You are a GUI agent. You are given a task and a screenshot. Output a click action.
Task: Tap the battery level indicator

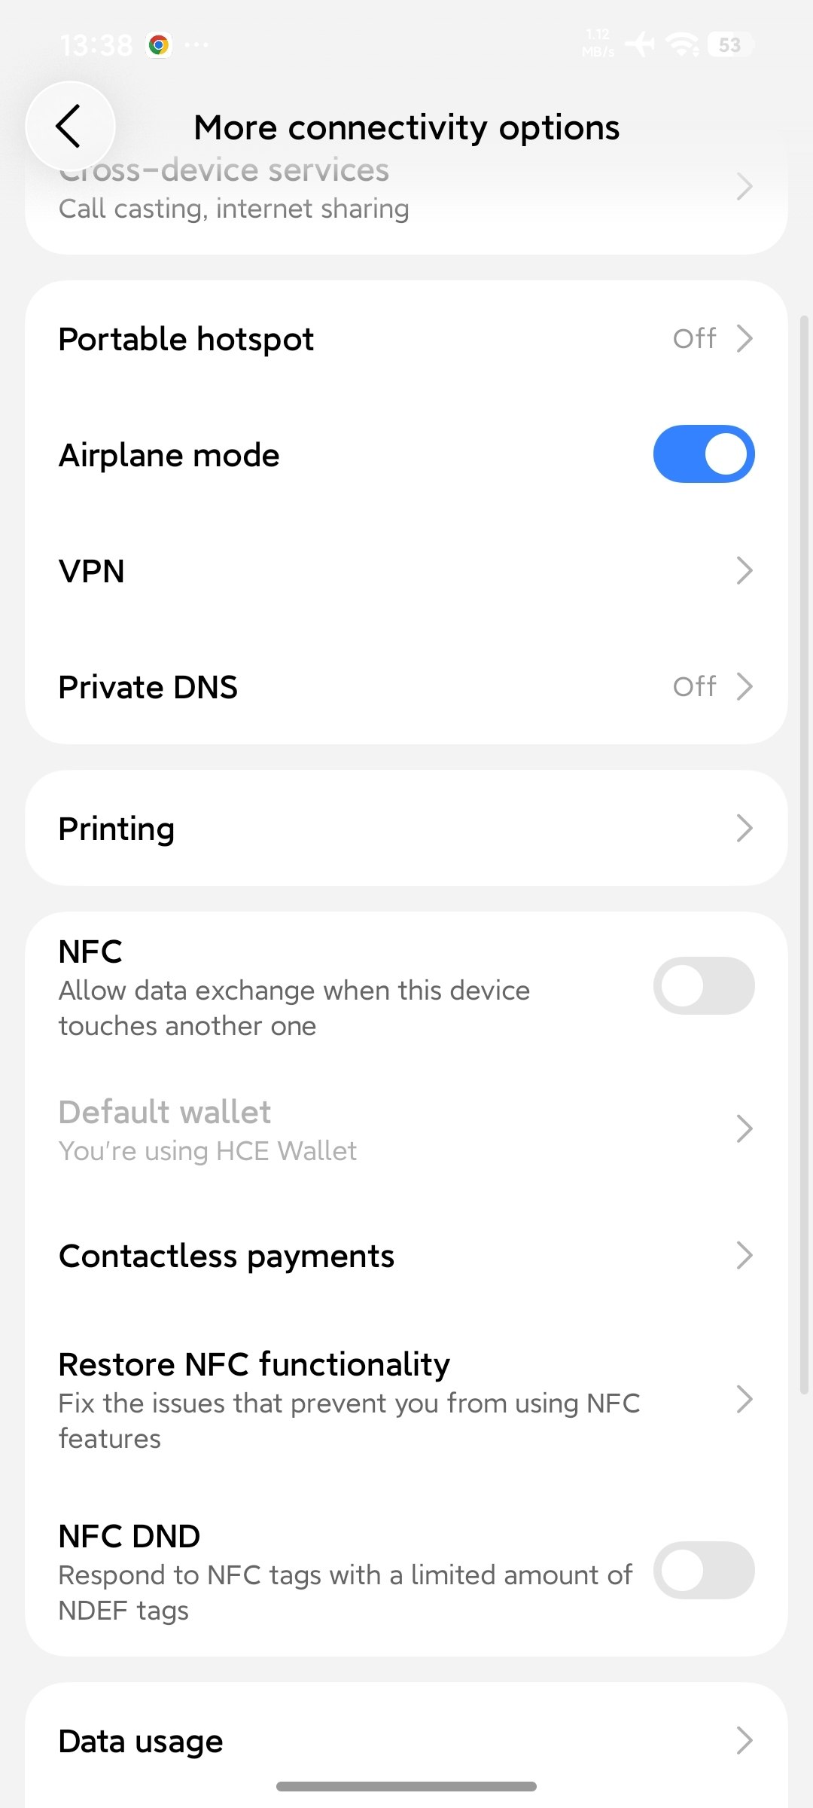(x=729, y=45)
